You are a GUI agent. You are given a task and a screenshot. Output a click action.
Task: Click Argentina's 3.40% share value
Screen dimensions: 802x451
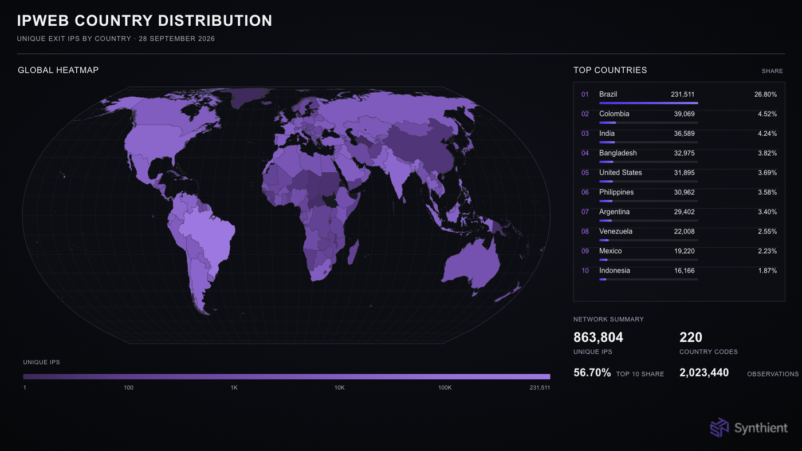[768, 212]
